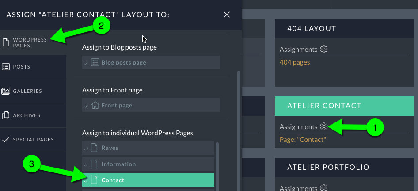Click the WordPress Pages document icon

6,43
